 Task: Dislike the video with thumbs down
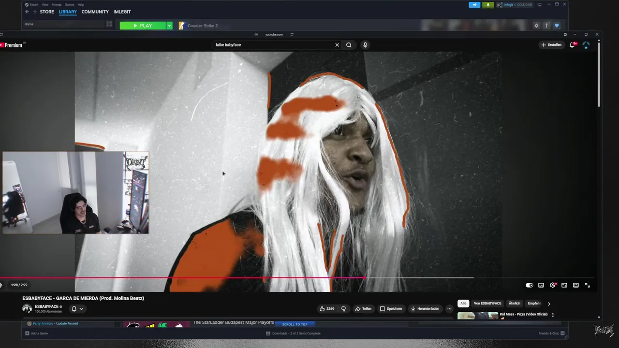[x=344, y=308]
